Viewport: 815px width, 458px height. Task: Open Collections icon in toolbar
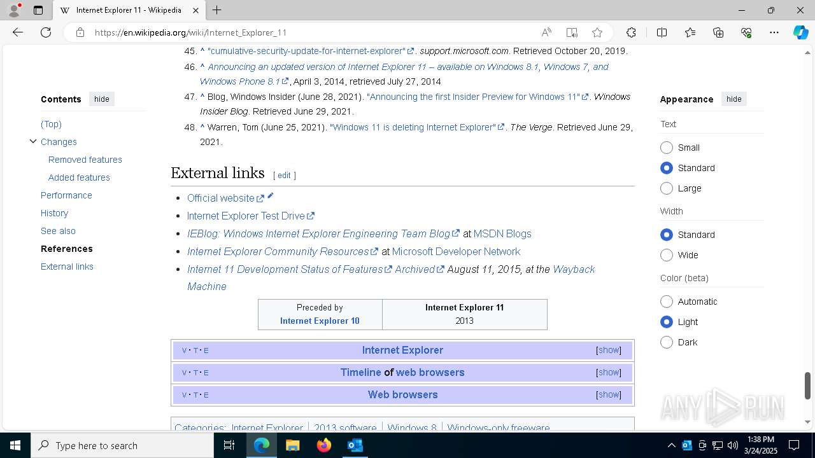pyautogui.click(x=718, y=32)
